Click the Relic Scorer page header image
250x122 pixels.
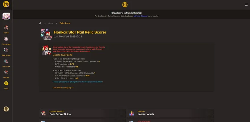46,34
